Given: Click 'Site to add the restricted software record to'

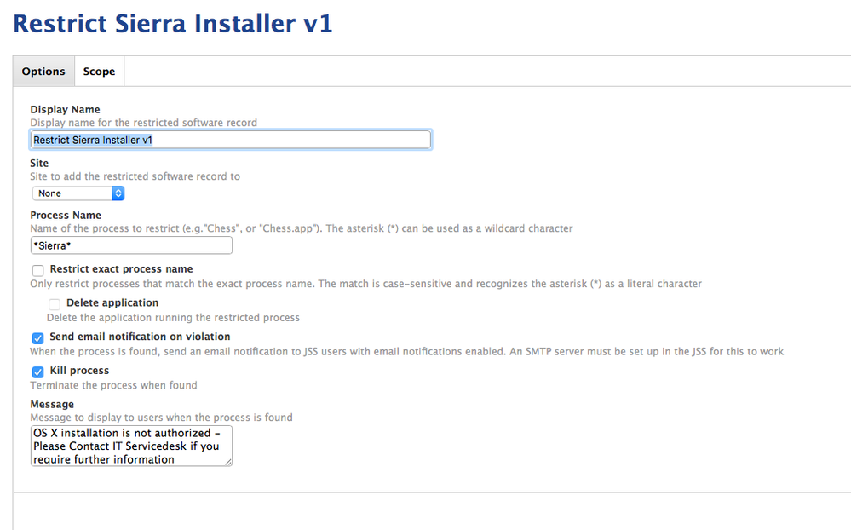Looking at the screenshot, I should (x=135, y=176).
